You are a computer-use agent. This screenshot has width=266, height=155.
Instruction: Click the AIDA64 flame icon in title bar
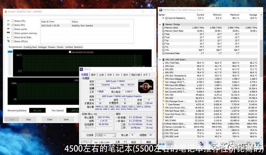tap(5, 12)
